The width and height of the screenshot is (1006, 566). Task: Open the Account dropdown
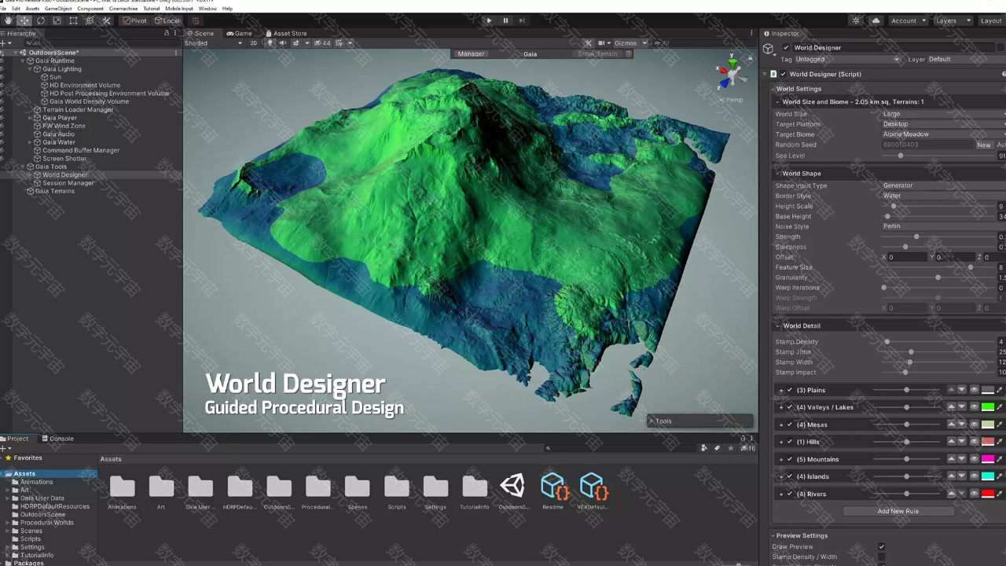click(908, 20)
